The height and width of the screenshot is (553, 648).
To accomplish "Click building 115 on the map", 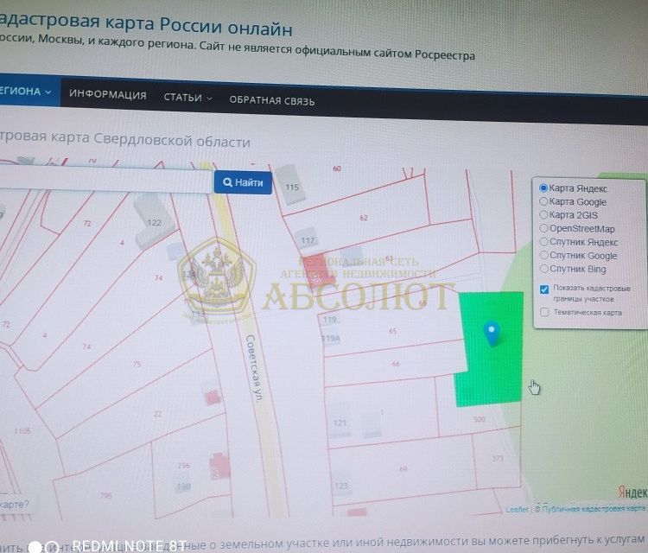I will (292, 187).
